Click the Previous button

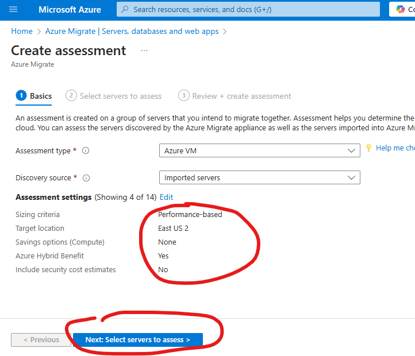(41, 340)
